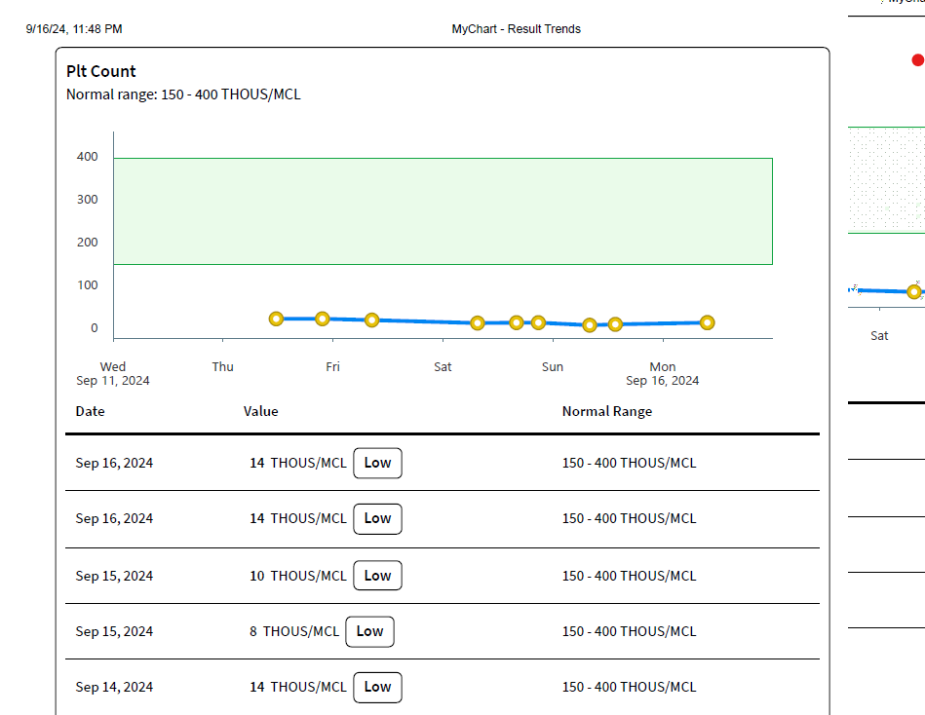
Task: Click the first data point after the Sat label
Action: pos(478,322)
